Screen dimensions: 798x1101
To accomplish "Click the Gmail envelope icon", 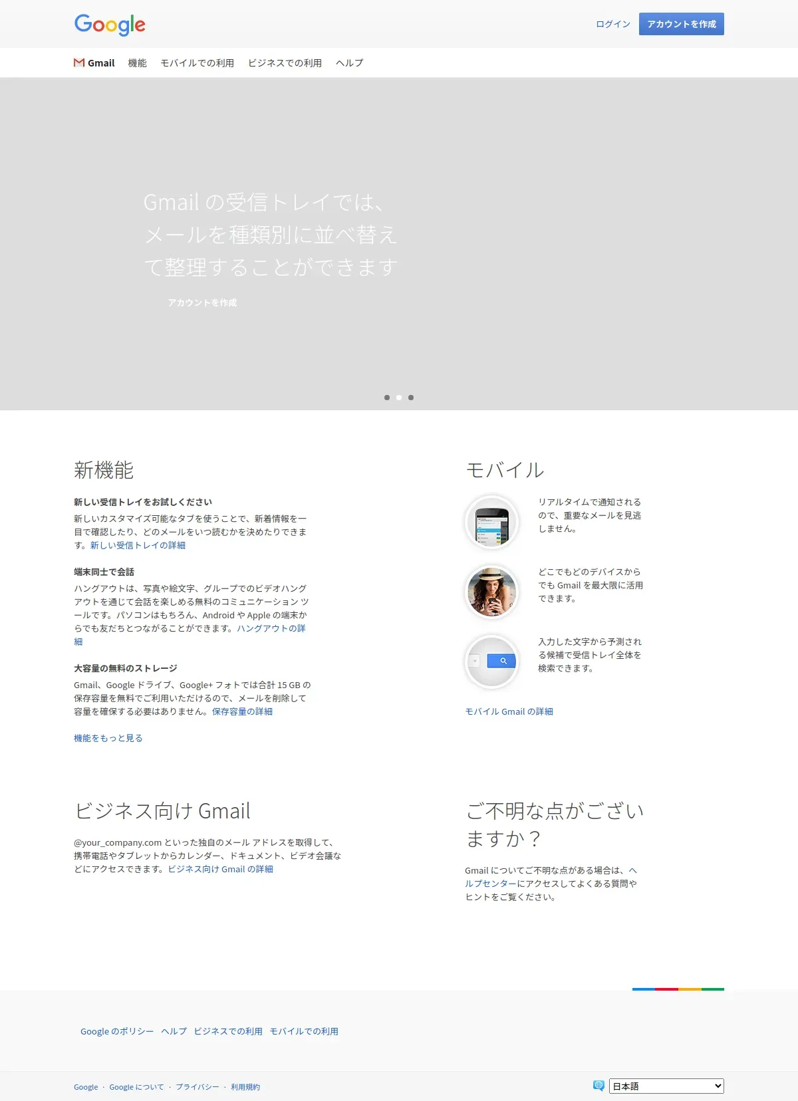I will [79, 63].
